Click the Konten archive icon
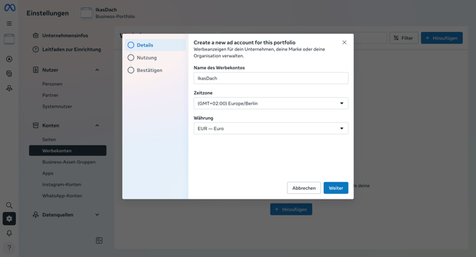Image resolution: width=476 pixels, height=257 pixels. click(x=35, y=125)
